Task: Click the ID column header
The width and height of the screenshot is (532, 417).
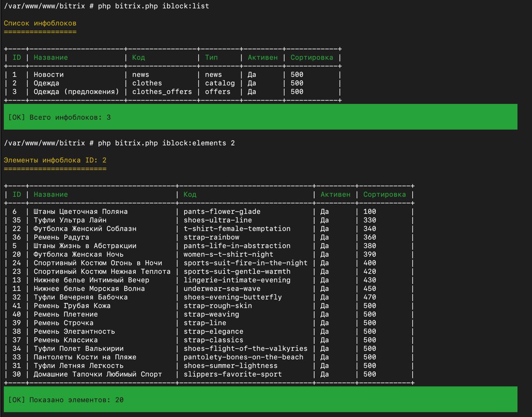Action: pos(16,194)
